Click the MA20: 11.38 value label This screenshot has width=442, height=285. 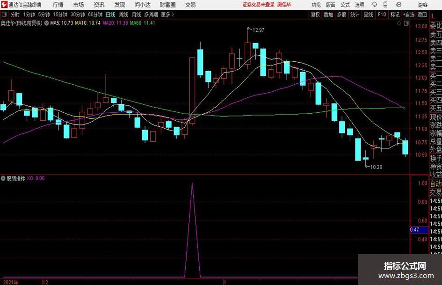(x=115, y=23)
